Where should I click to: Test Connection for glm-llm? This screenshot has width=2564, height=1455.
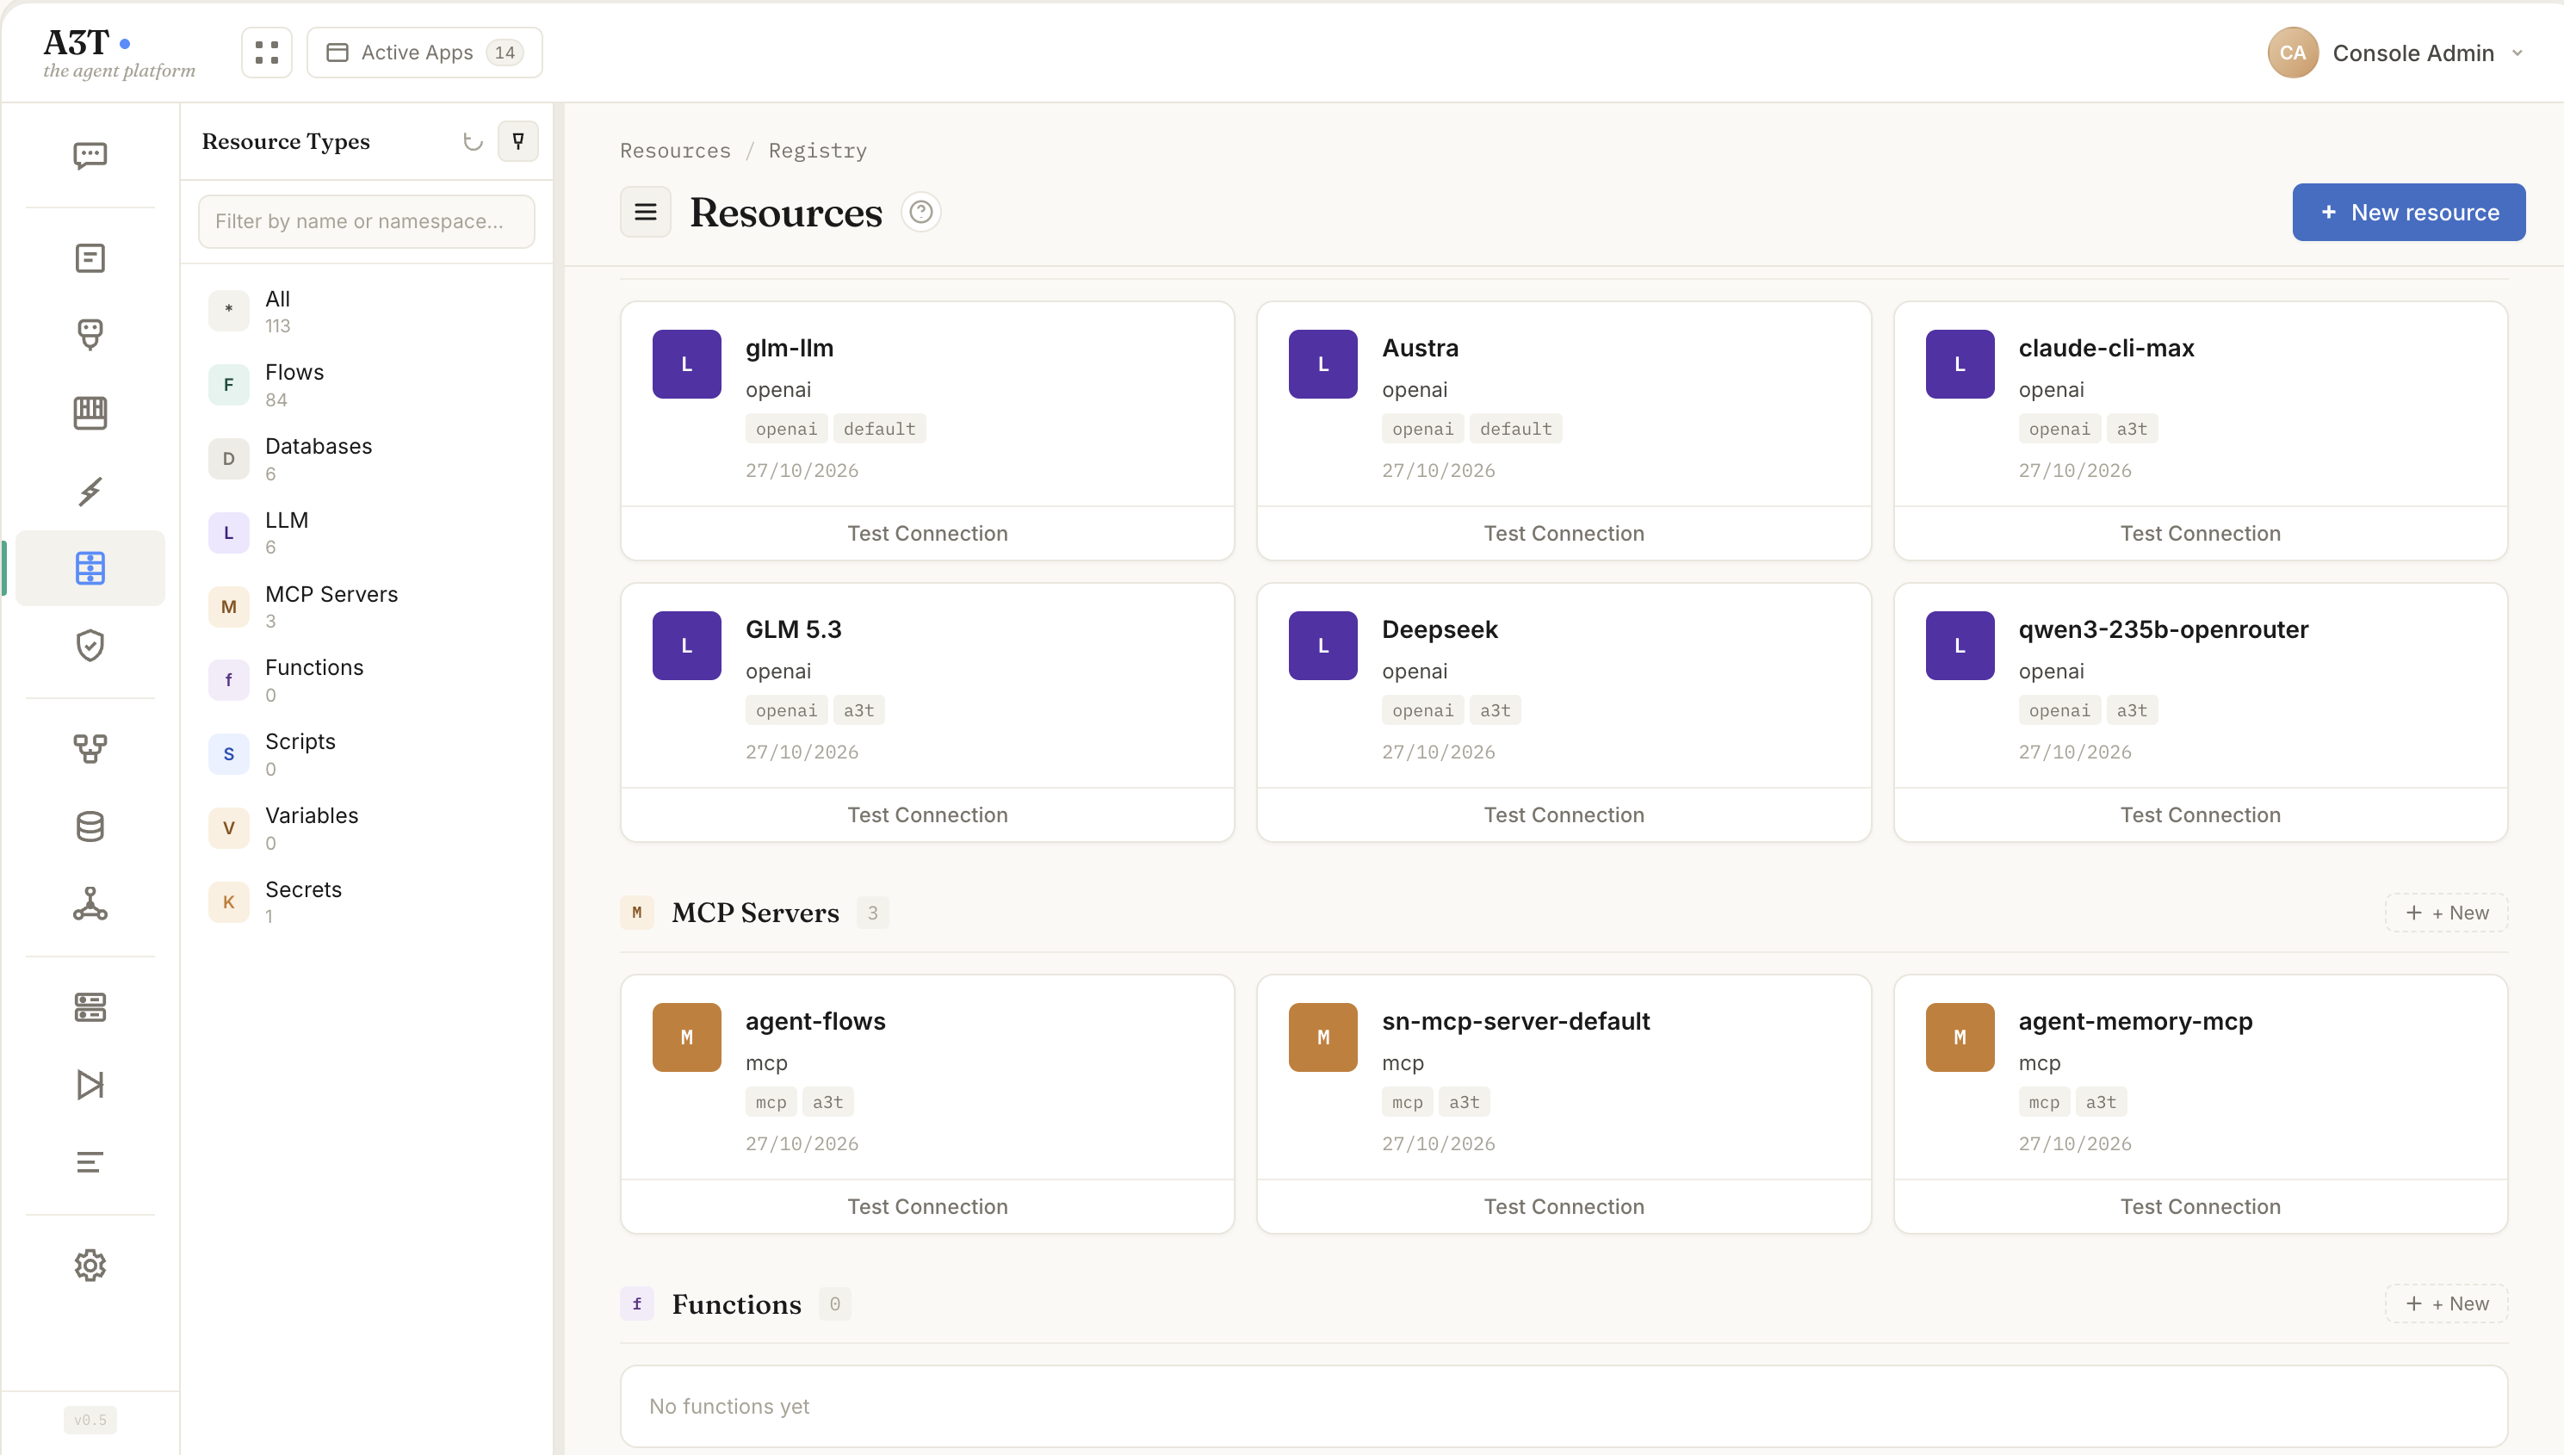[x=927, y=533]
